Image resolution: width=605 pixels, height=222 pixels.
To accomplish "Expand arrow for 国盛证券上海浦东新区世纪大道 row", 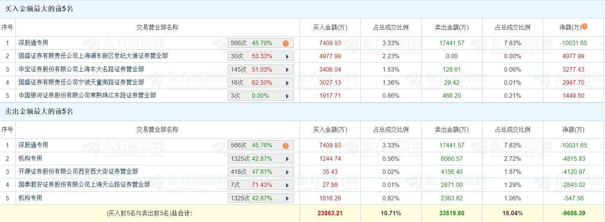I will point(287,57).
